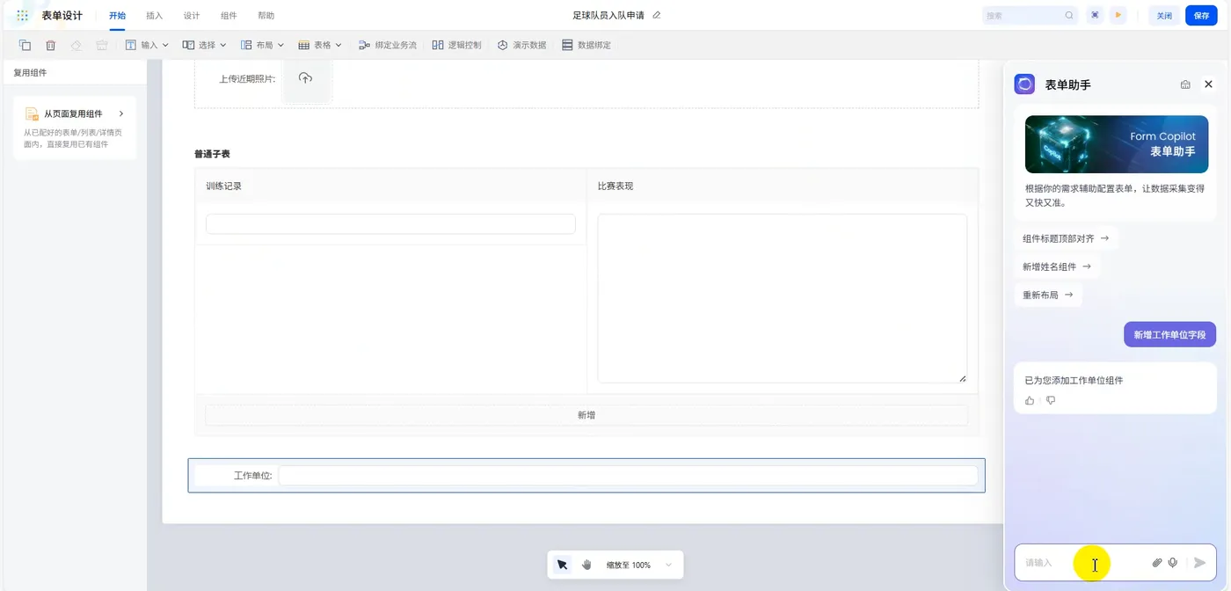Close the 表单助手 panel
Viewport: 1231px width, 591px height.
coord(1208,84)
